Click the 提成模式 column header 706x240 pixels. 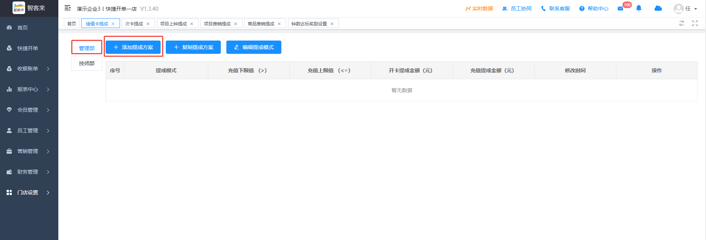click(x=166, y=70)
